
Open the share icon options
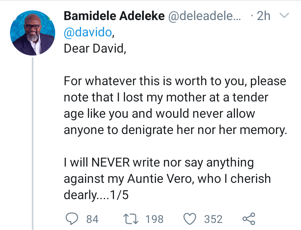point(248,219)
